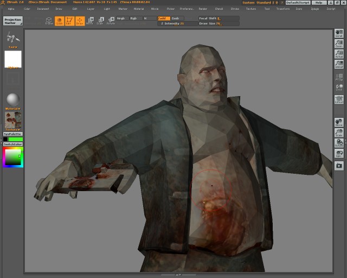Open the Texture selector thumbnail
Screen dimensions: 347x278
(x=13, y=120)
